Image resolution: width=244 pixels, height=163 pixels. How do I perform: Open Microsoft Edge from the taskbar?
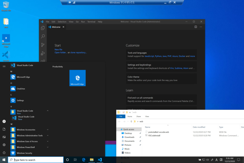(84, 160)
